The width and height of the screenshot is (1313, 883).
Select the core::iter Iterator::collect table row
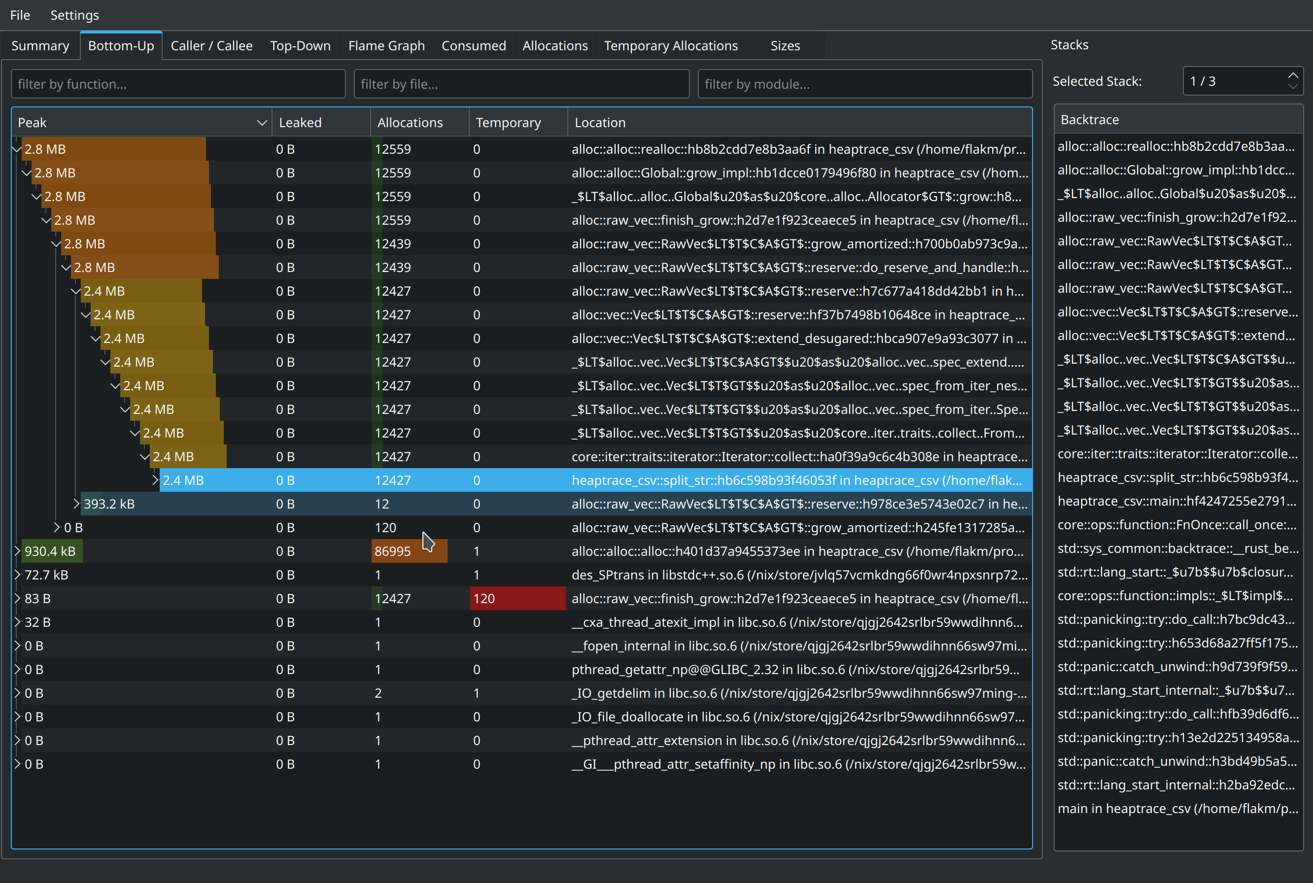click(x=521, y=457)
